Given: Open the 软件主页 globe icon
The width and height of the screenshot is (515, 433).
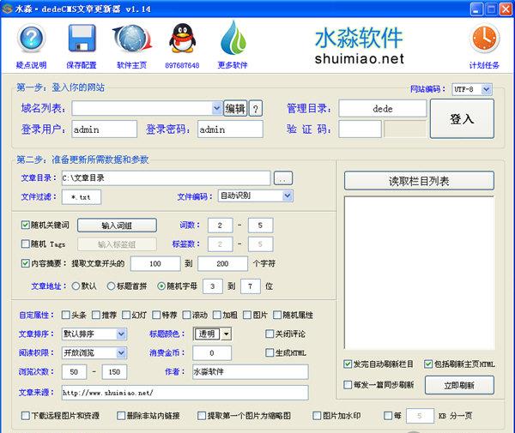Looking at the screenshot, I should pos(131,39).
